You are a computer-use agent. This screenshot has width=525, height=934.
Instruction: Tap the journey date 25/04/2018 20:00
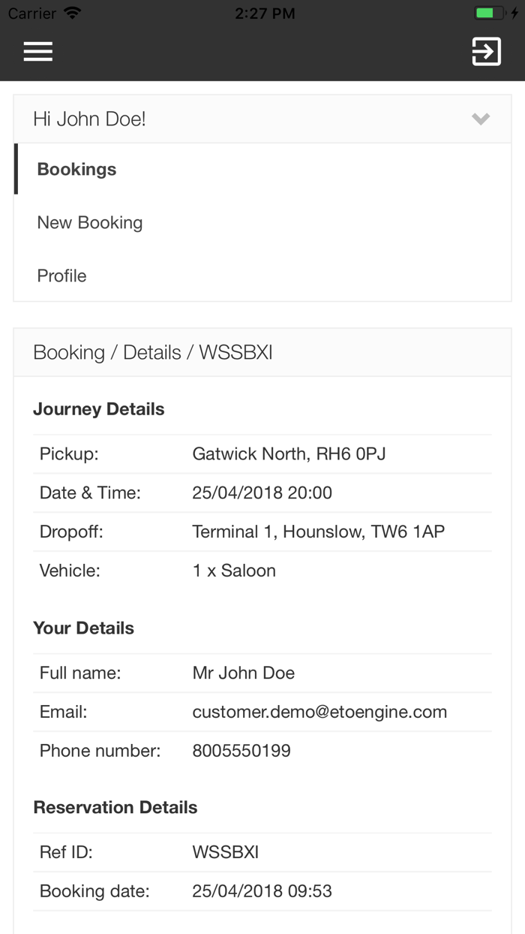coord(262,493)
